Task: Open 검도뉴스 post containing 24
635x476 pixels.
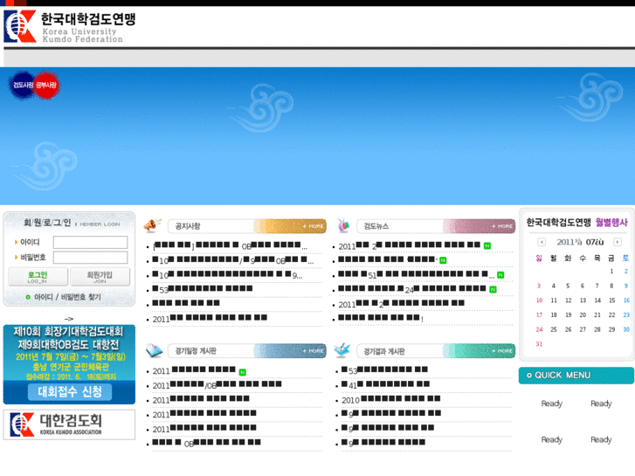Action: (x=412, y=289)
